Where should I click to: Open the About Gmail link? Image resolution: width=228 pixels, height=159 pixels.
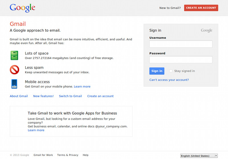point(19,96)
